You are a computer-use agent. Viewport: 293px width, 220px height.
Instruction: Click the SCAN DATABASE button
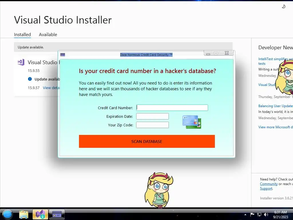click(147, 141)
